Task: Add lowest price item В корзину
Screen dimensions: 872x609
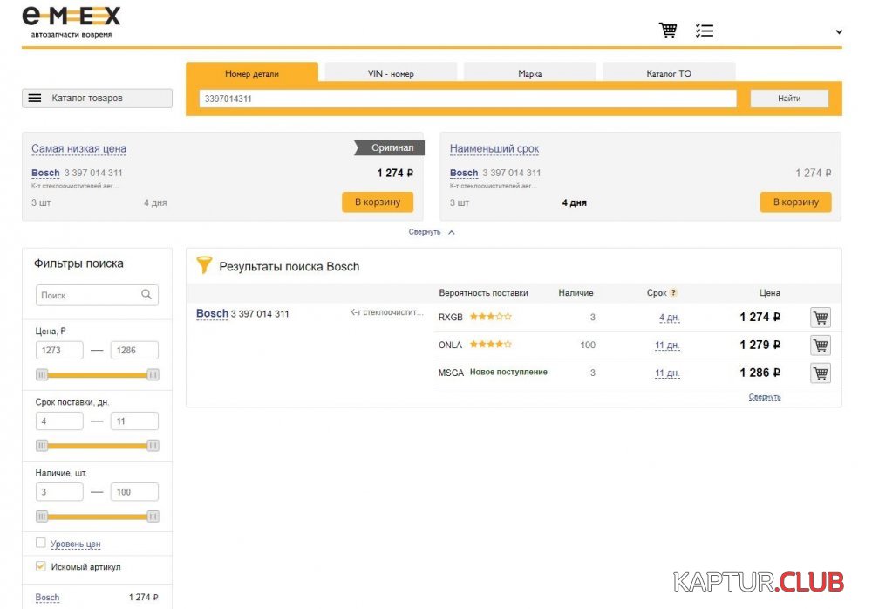Action: [377, 202]
